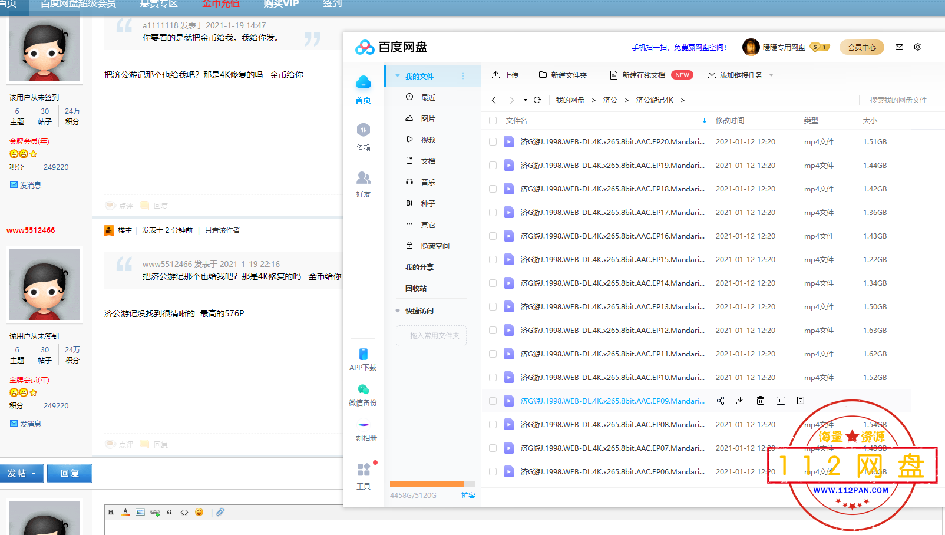This screenshot has height=535, width=945.
Task: Open the 会员中心 button
Action: [x=861, y=47]
